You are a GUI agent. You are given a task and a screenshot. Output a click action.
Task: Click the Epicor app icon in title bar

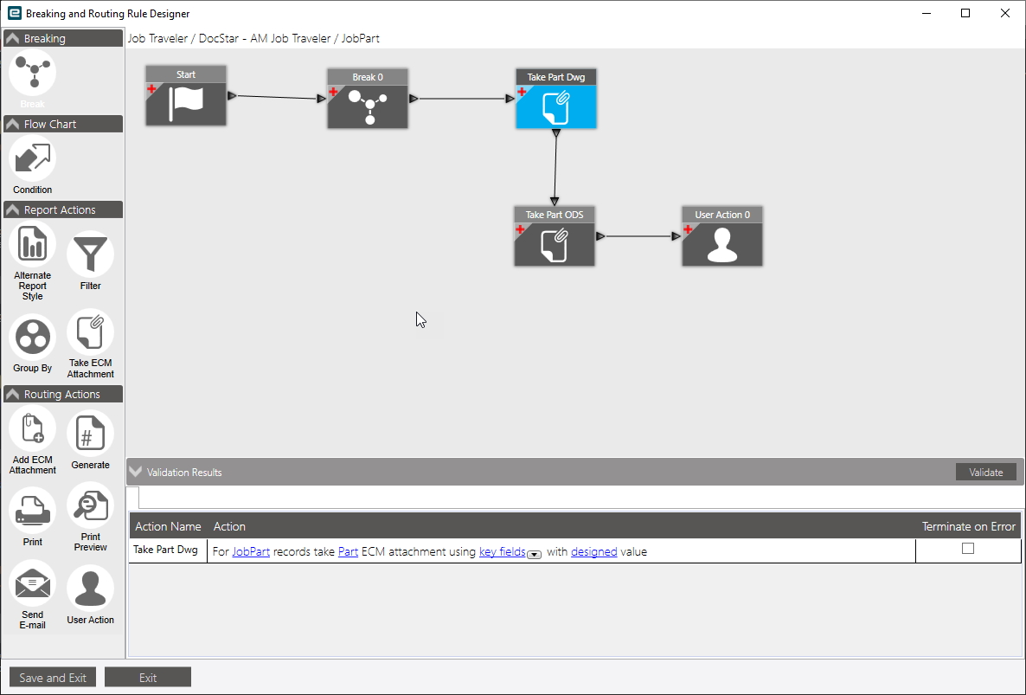(x=15, y=13)
